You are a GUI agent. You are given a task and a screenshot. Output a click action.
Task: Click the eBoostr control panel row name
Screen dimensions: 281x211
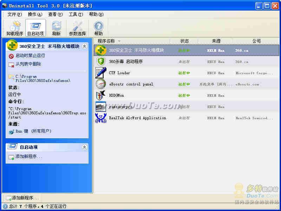(x=131, y=84)
